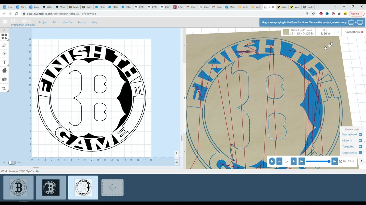
Task: Click the Import file tool icon
Action: pos(4,88)
